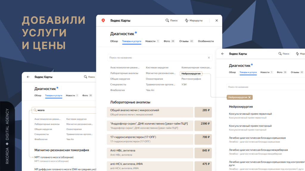Select Товары и услуги tab in center window
The image size is (305, 171).
[x=132, y=41]
